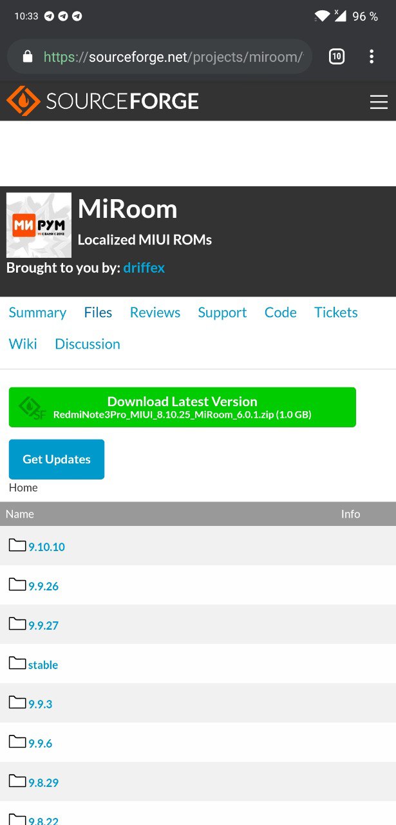Click the folder icon beside 9.9.27
The height and width of the screenshot is (825, 396).
[x=17, y=624]
